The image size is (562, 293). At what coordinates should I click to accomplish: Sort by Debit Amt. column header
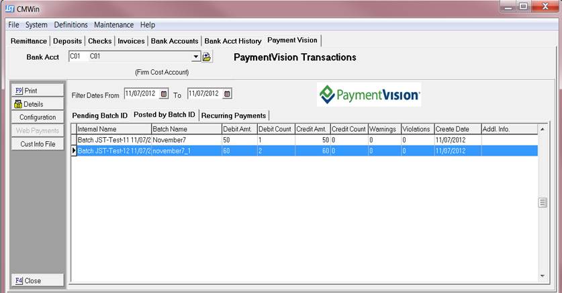[x=238, y=129]
